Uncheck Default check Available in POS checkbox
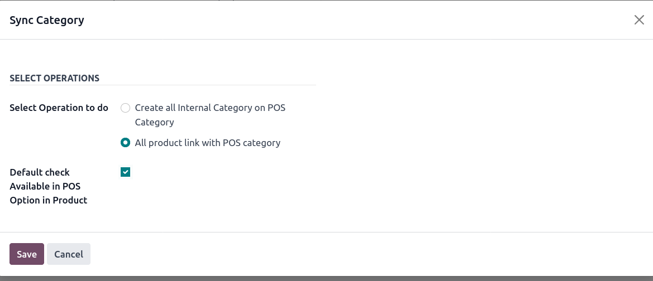Image resolution: width=653 pixels, height=281 pixels. [x=126, y=172]
